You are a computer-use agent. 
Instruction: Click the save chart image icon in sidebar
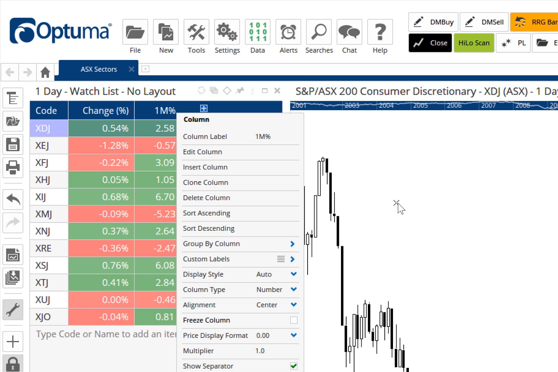click(13, 255)
